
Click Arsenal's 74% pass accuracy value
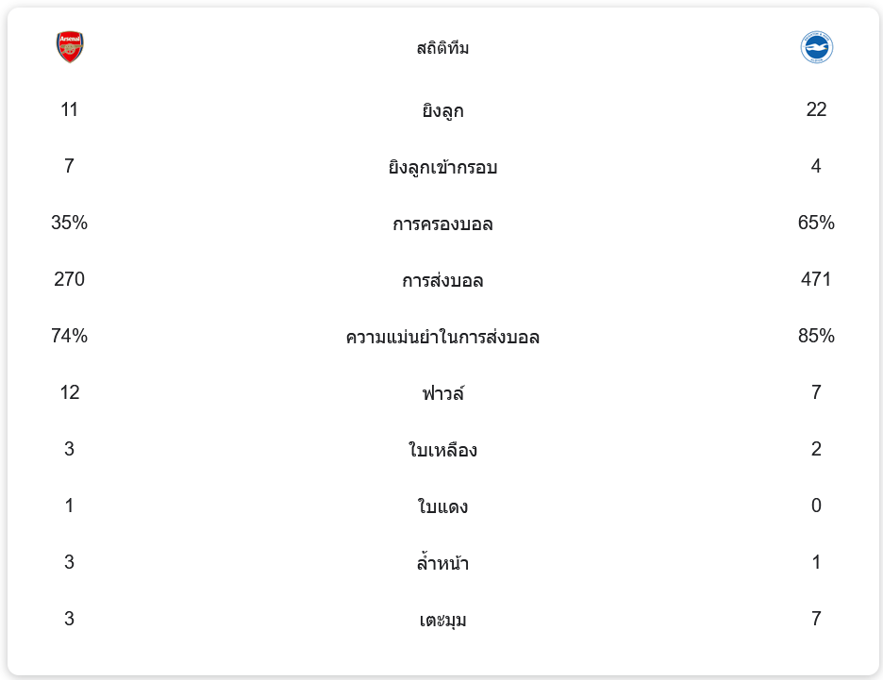(x=69, y=337)
